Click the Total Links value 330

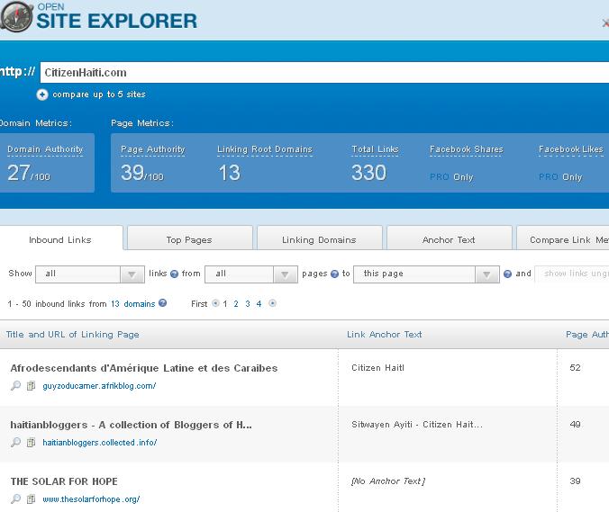point(369,173)
